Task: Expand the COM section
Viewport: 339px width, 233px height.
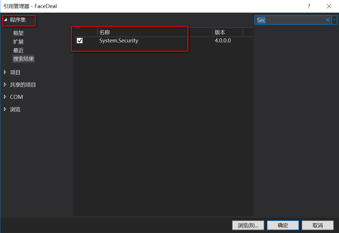Action: point(5,97)
